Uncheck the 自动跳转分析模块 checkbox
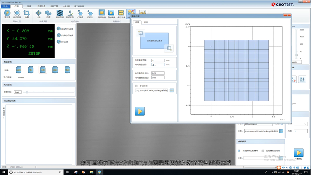This screenshot has height=175, width=311. [239, 150]
